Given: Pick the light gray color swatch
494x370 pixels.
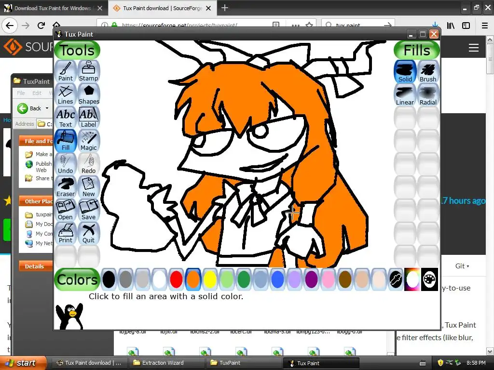Looking at the screenshot, I should tap(142, 279).
